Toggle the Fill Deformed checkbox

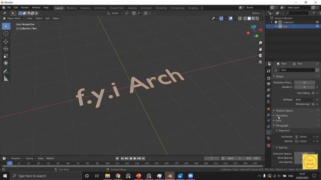(x=313, y=104)
